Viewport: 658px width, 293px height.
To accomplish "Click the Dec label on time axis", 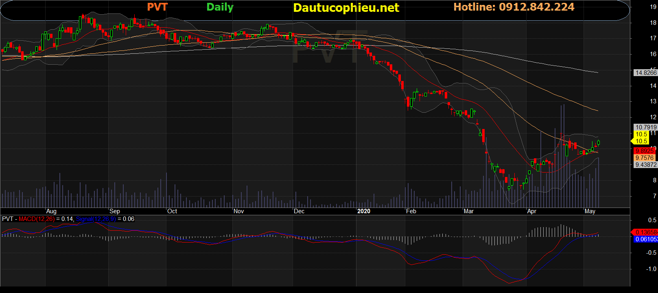I will coord(299,211).
